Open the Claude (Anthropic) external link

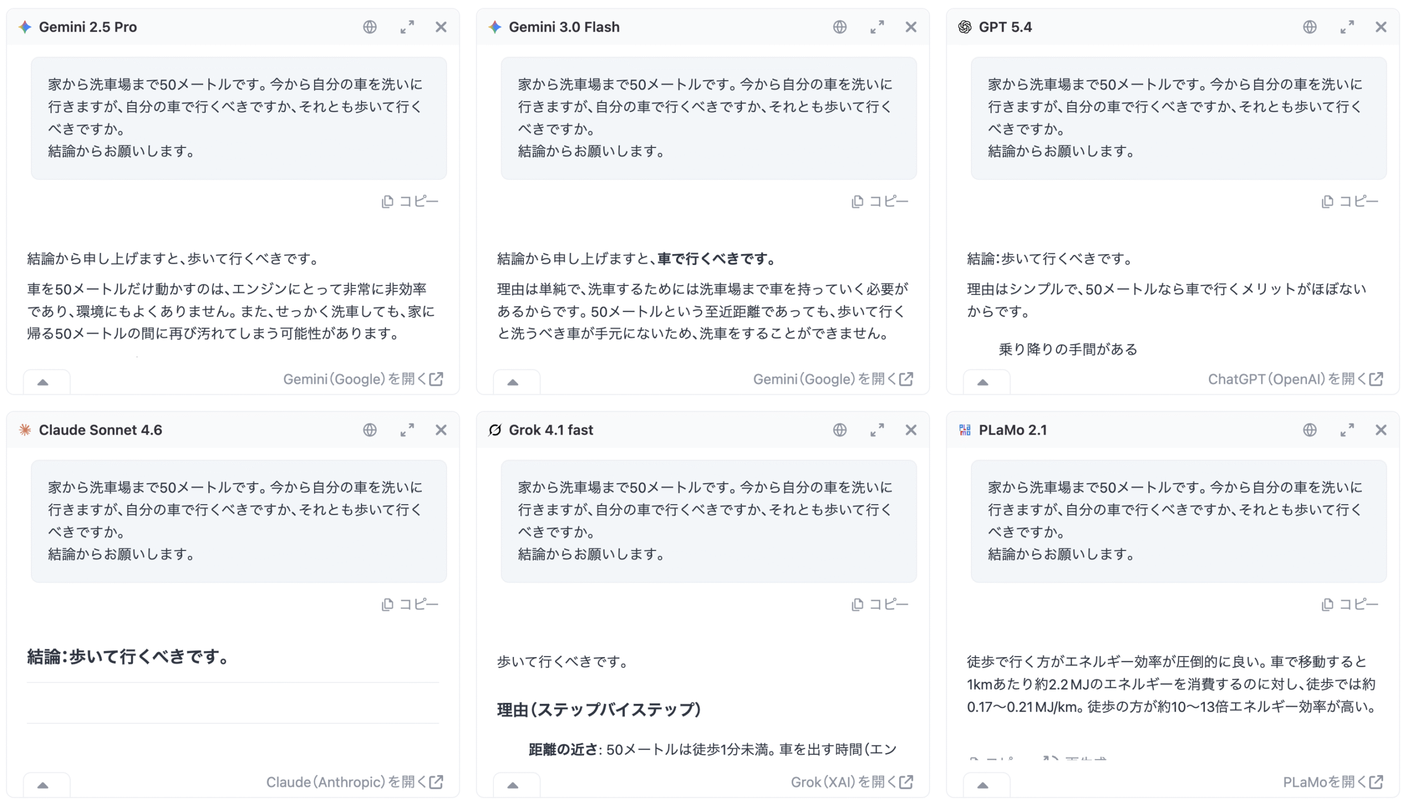[x=354, y=782]
